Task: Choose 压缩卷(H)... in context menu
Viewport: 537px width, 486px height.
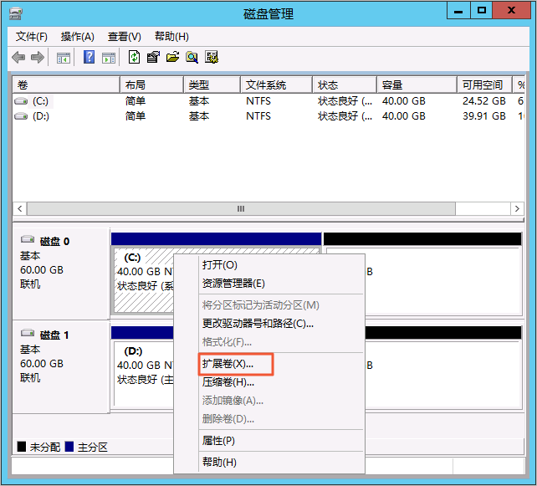Action: [228, 382]
